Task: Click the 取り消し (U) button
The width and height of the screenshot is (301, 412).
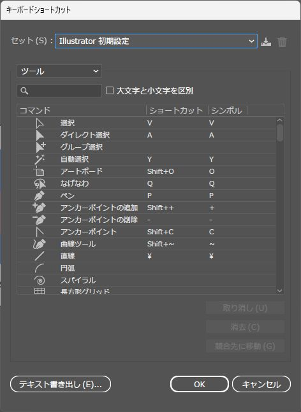Action: (245, 308)
